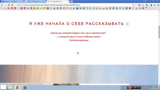The height and width of the screenshot is (90, 160).
Task: Open the YouTube bookmark
Action: (x=8, y=8)
